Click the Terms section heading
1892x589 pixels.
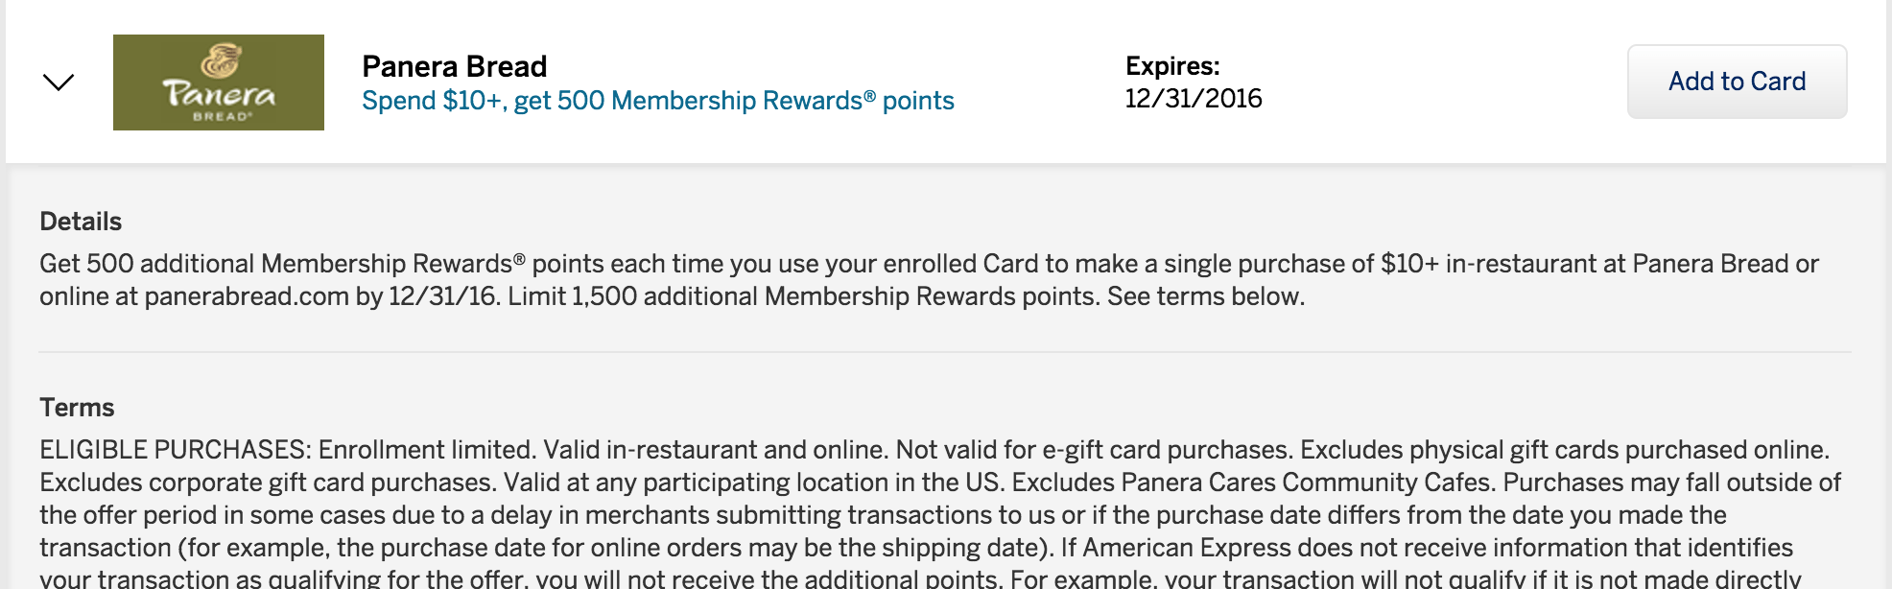coord(77,408)
